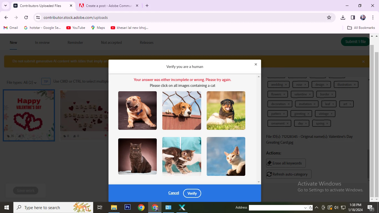Select the Rottweiler puppy on grass image
Image resolution: width=379 pixels, height=213 pixels.
[226, 110]
